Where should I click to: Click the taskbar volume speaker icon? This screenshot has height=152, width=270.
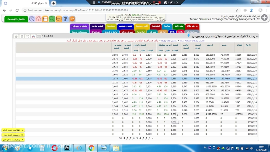click(x=252, y=148)
